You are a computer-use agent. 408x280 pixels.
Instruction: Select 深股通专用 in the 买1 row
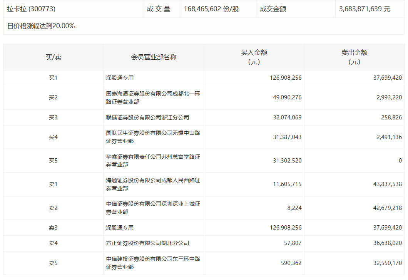(x=120, y=78)
